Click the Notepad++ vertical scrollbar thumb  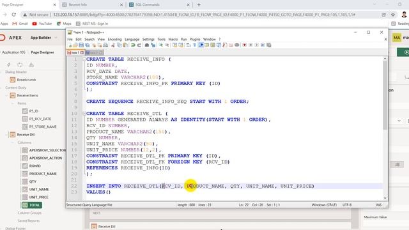(385, 95)
